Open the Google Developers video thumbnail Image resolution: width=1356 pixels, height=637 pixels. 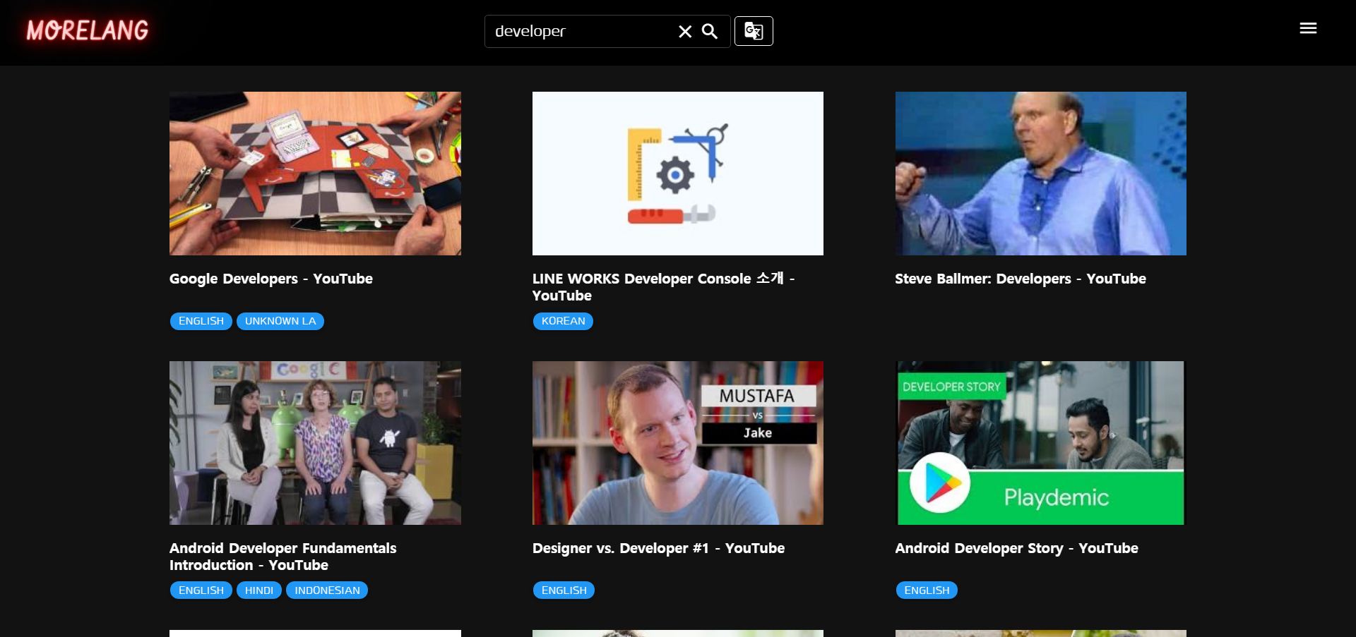315,174
